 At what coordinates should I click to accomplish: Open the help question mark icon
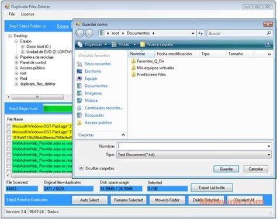point(268,45)
